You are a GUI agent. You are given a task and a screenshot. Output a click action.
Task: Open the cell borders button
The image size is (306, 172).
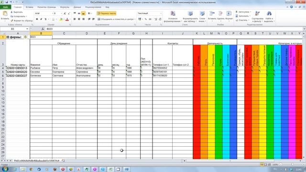[53, 19]
